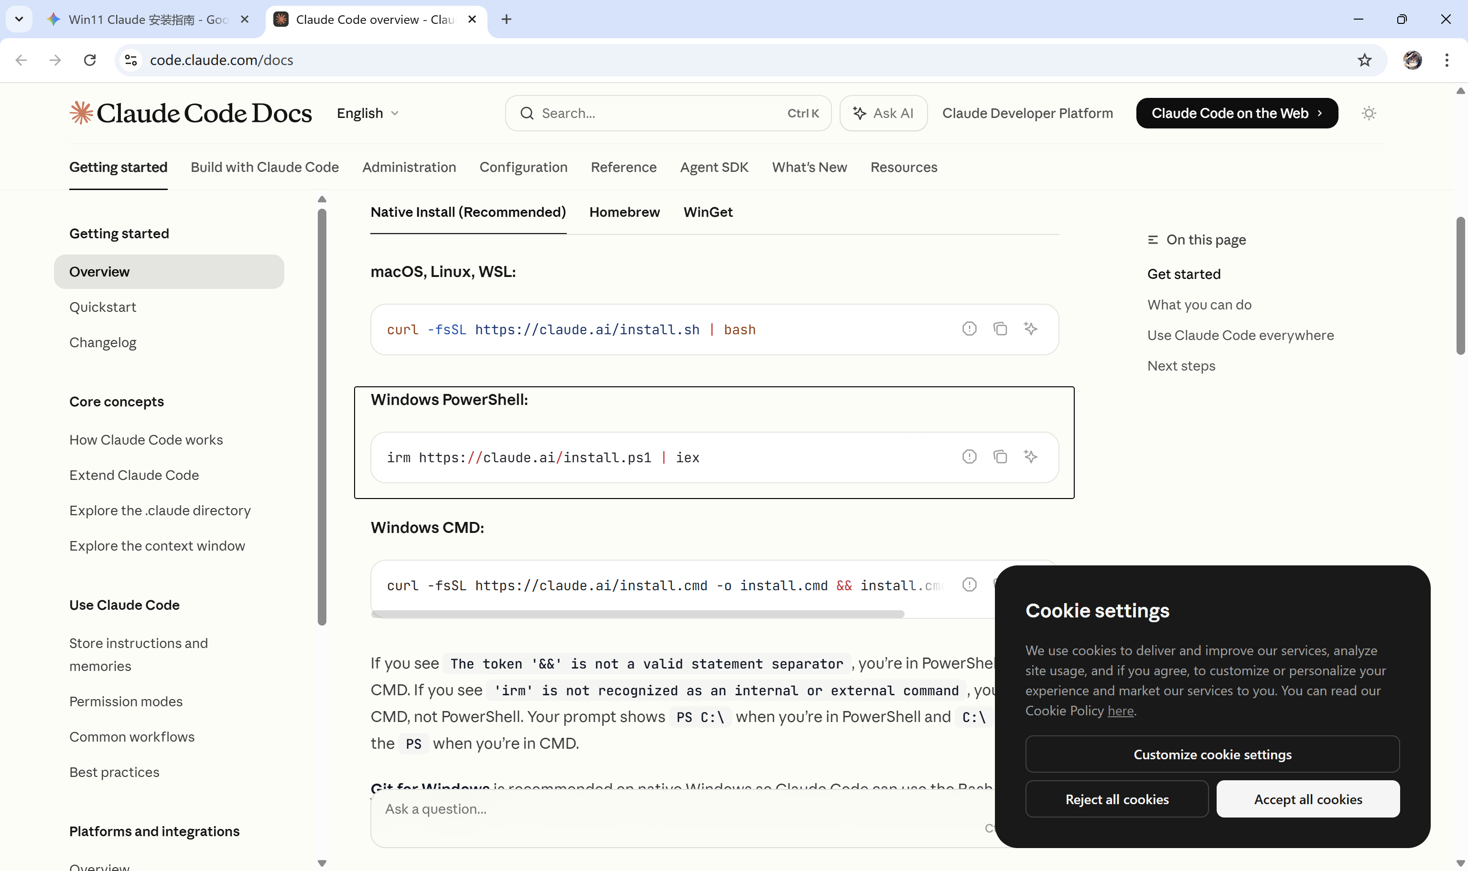
Task: Toggle the light/dark theme sun icon
Action: coord(1368,113)
